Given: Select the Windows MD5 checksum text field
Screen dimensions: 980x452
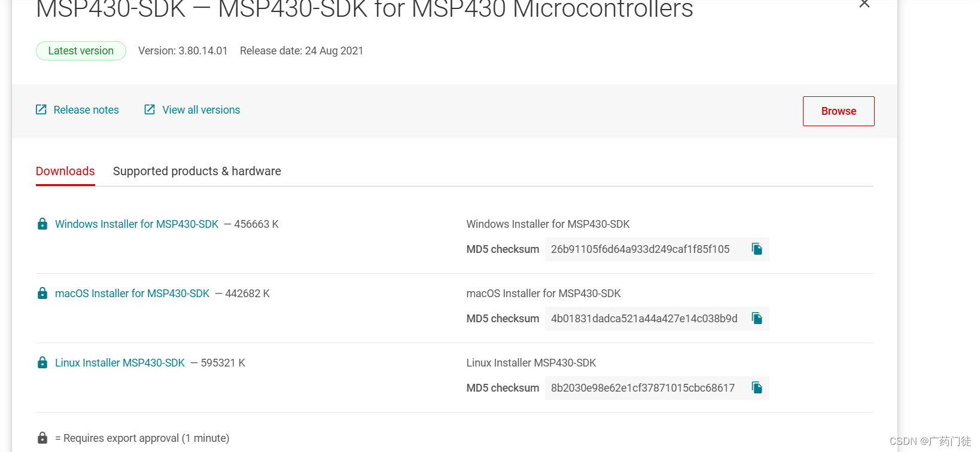Looking at the screenshot, I should pyautogui.click(x=640, y=249).
